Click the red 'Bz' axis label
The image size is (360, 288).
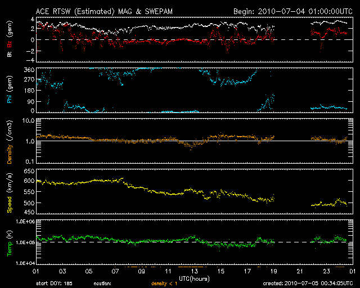tap(10, 44)
